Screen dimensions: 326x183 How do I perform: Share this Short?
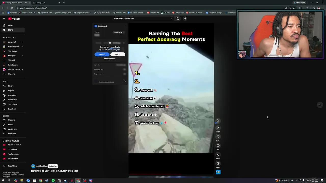(218, 155)
